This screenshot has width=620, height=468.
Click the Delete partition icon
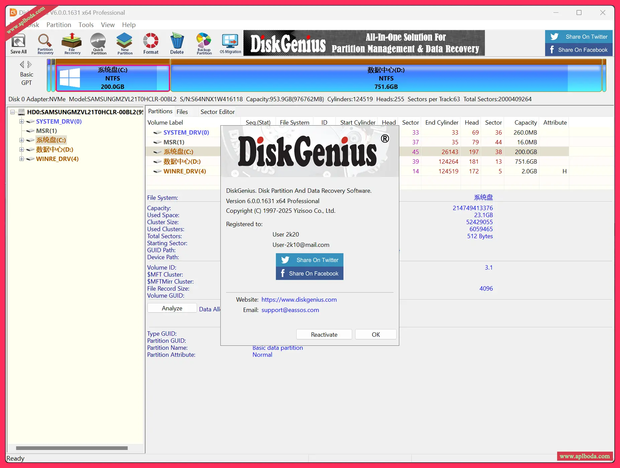click(x=177, y=43)
